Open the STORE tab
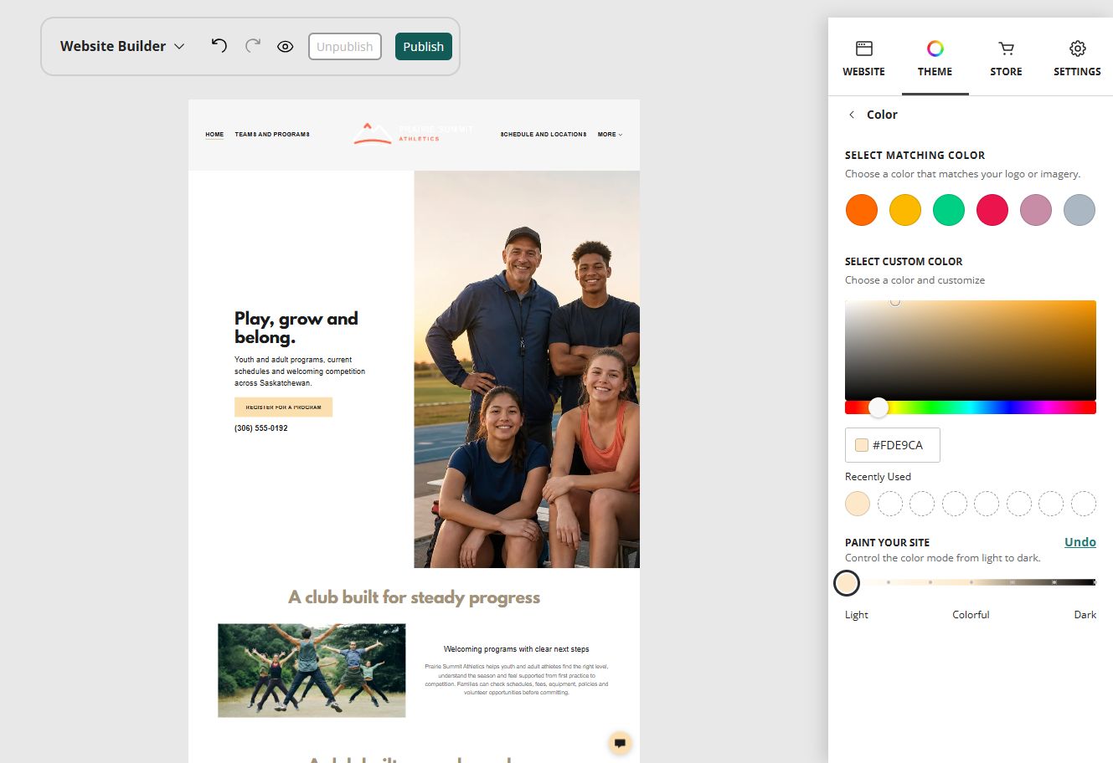The height and width of the screenshot is (763, 1113). point(1006,59)
